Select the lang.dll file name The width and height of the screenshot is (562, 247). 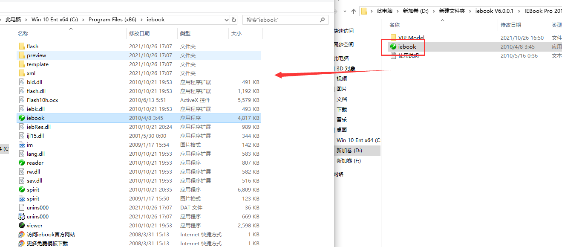(36, 154)
